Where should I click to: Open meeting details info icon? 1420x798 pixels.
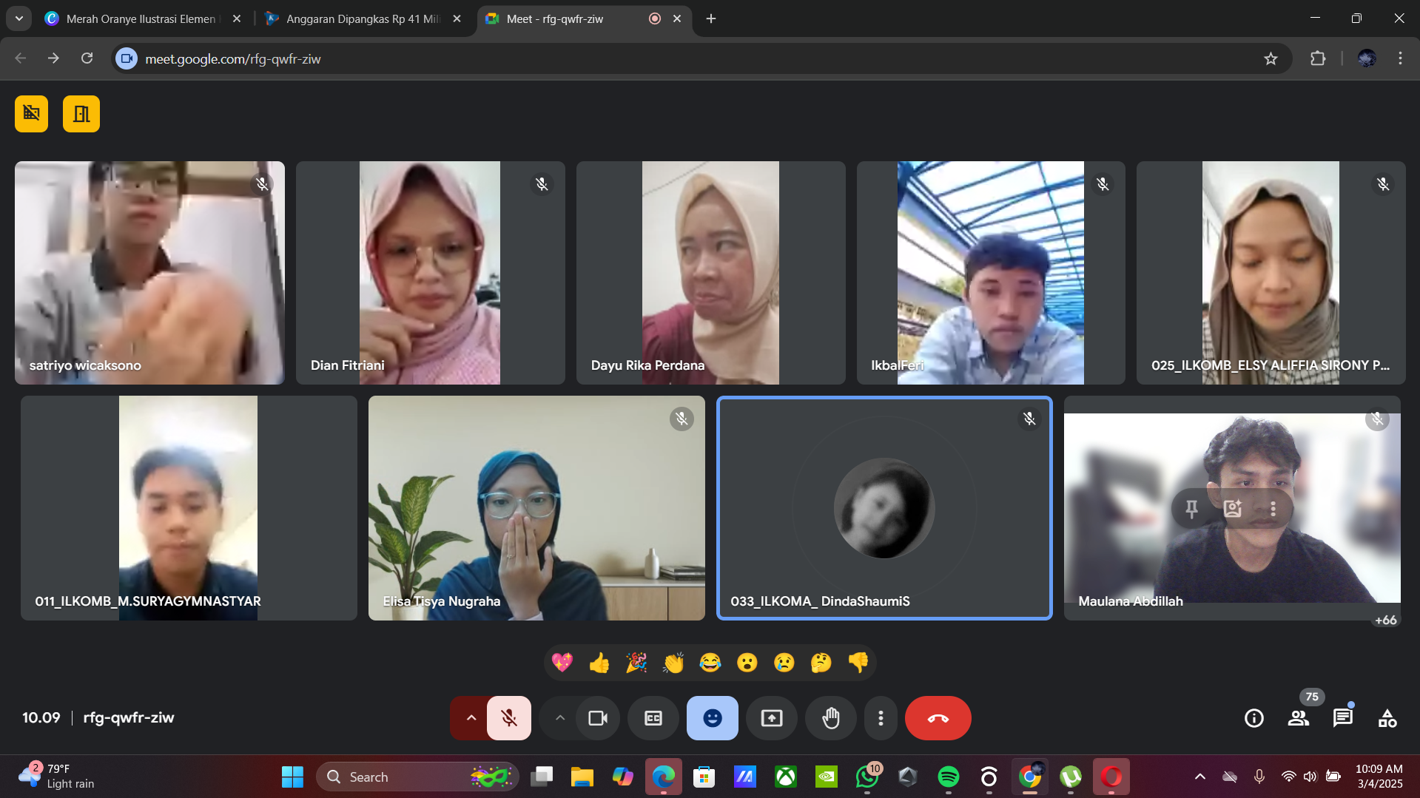tap(1254, 718)
